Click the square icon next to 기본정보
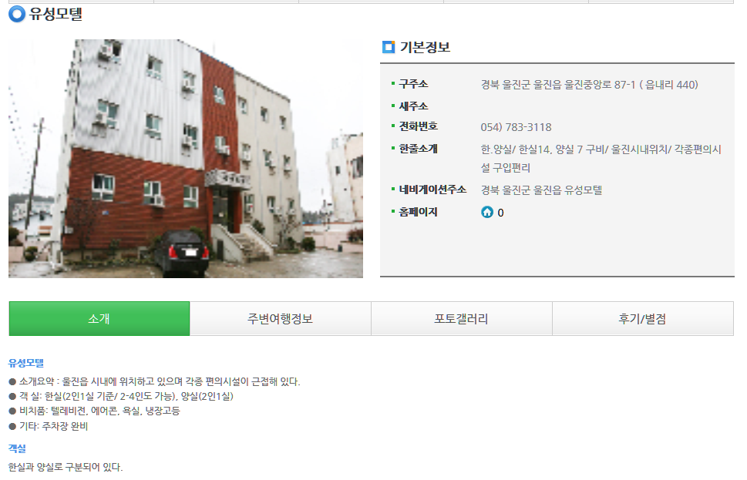This screenshot has height=480, width=747. coord(389,47)
